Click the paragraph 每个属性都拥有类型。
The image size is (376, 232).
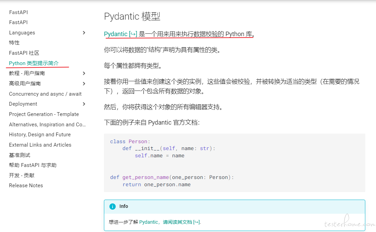[x=133, y=65]
